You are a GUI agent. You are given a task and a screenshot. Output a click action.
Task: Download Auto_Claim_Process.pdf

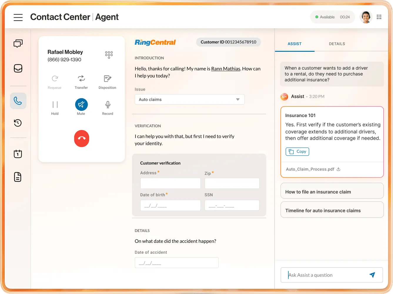tap(338, 169)
